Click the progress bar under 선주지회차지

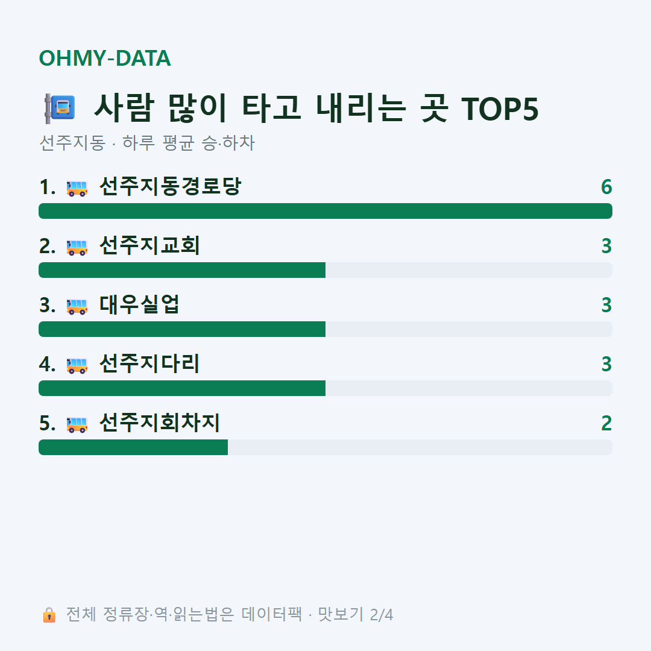pyautogui.click(x=325, y=447)
